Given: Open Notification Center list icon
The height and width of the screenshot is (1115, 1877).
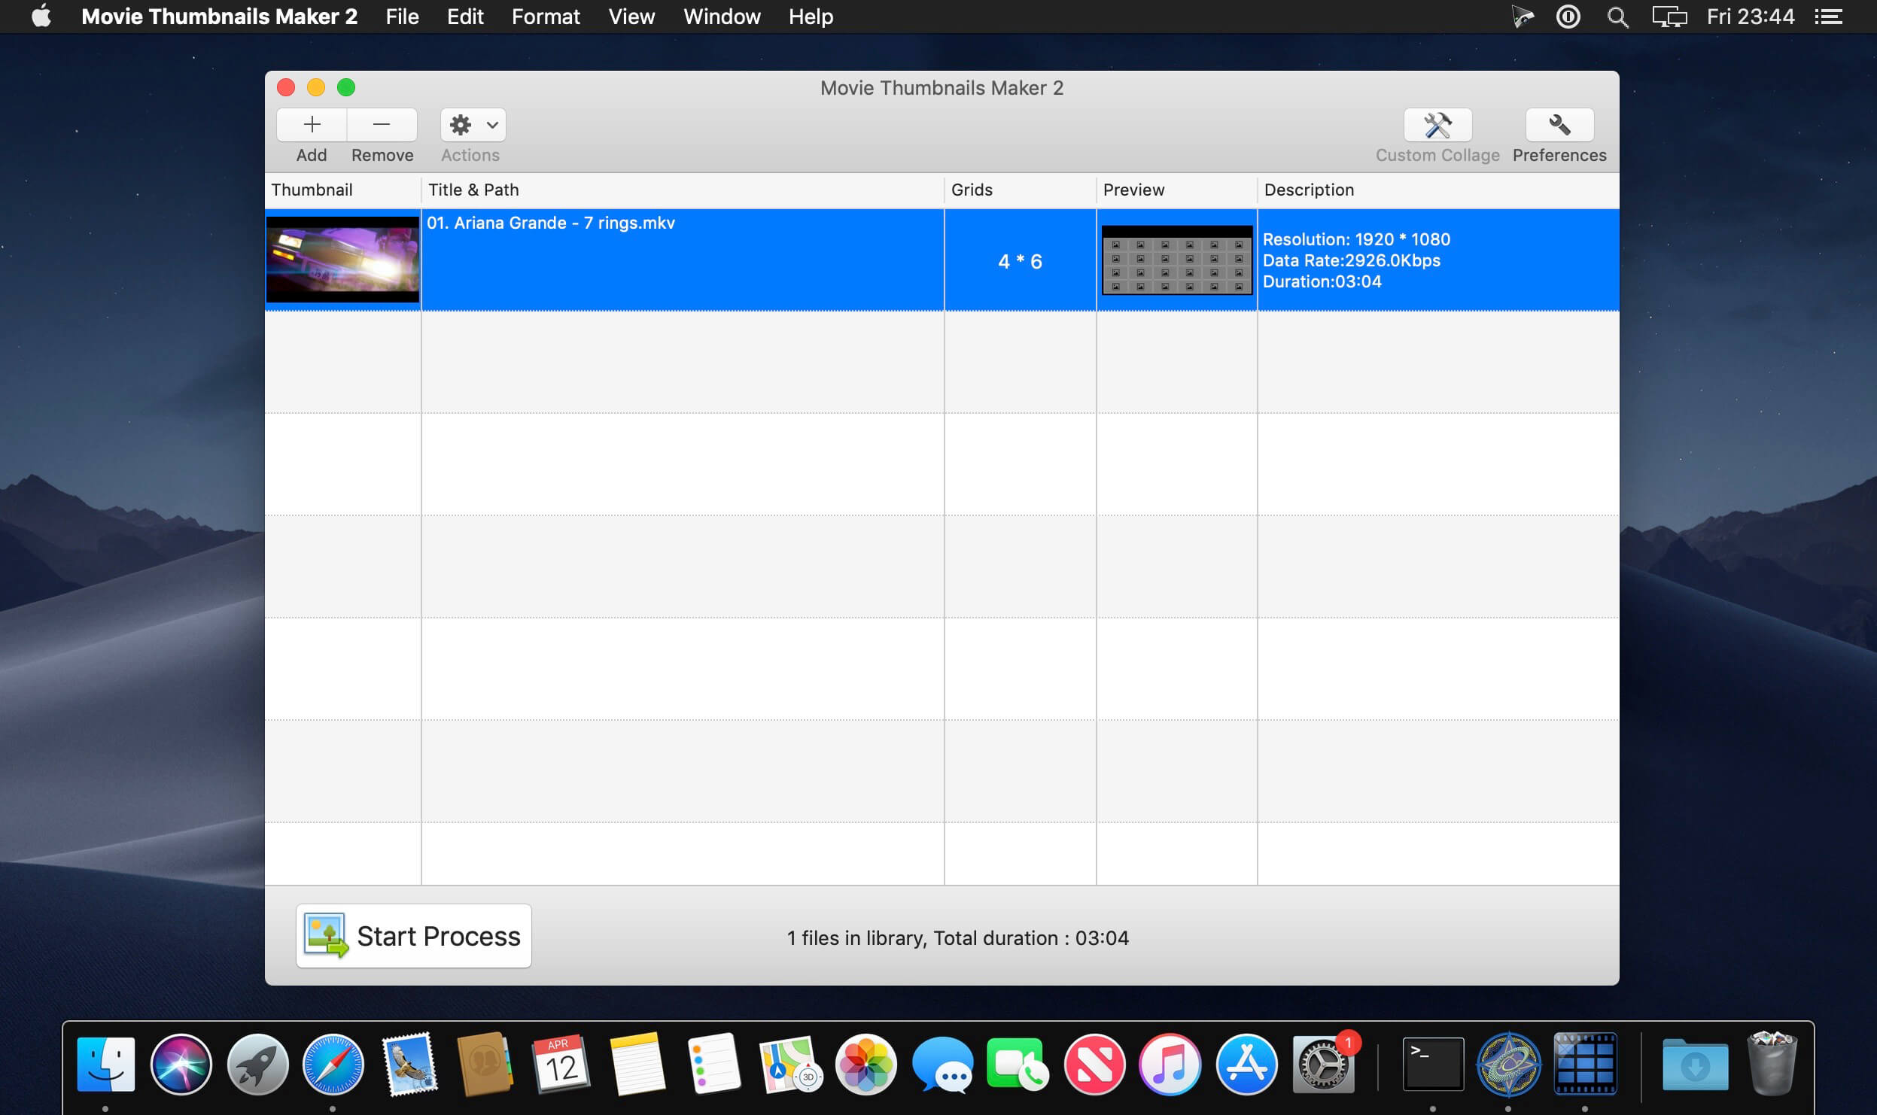Looking at the screenshot, I should click(x=1829, y=17).
